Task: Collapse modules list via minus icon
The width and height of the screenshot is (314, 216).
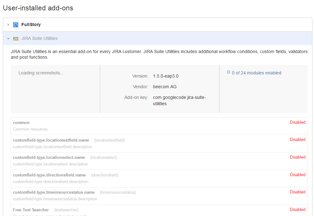Action: pyautogui.click(x=229, y=72)
